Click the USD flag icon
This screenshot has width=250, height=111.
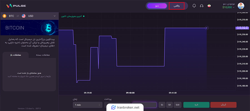(x=24, y=16)
